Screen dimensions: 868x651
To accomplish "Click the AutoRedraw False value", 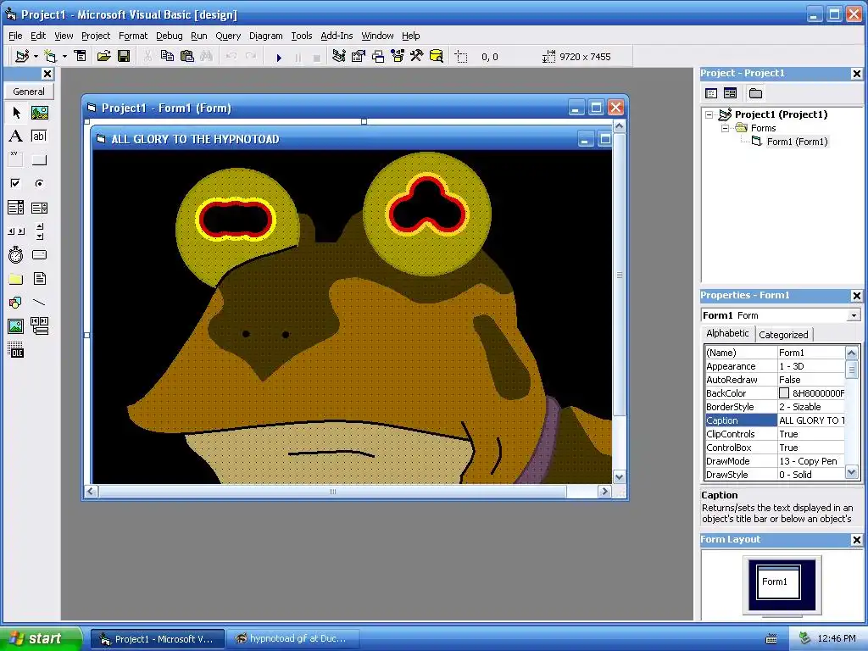I will [x=811, y=380].
